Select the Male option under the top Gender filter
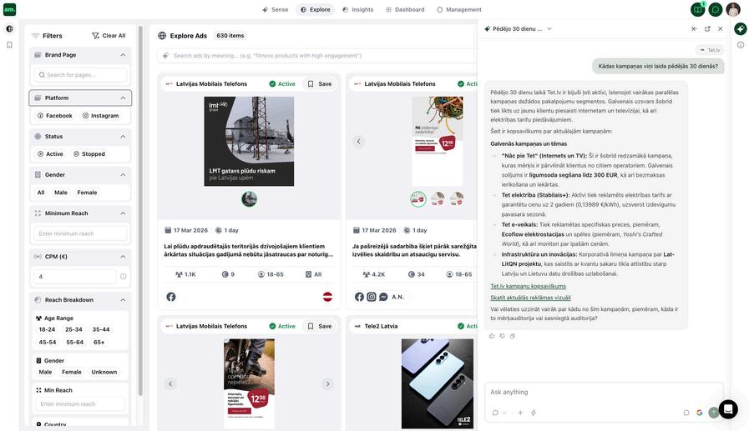This screenshot has width=749, height=431. coord(61,193)
